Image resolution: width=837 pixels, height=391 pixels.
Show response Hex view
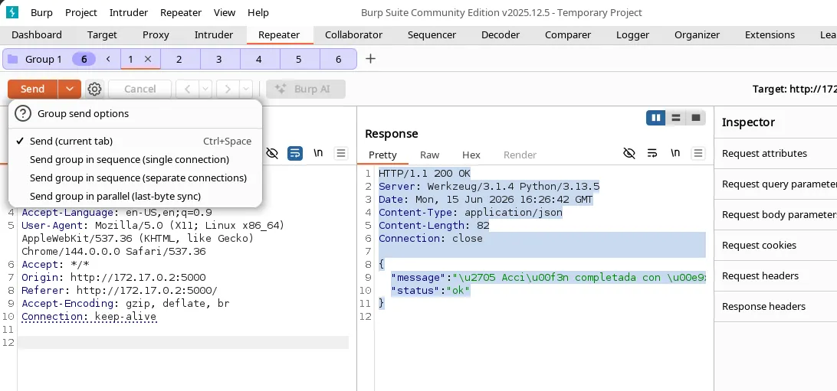pos(471,155)
